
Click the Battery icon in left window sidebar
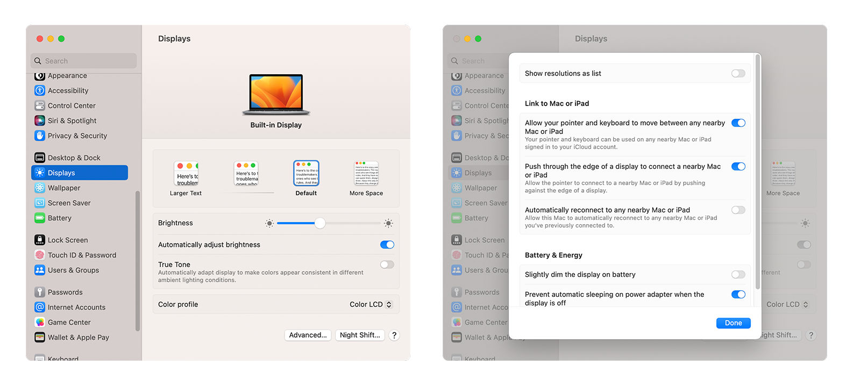click(40, 218)
